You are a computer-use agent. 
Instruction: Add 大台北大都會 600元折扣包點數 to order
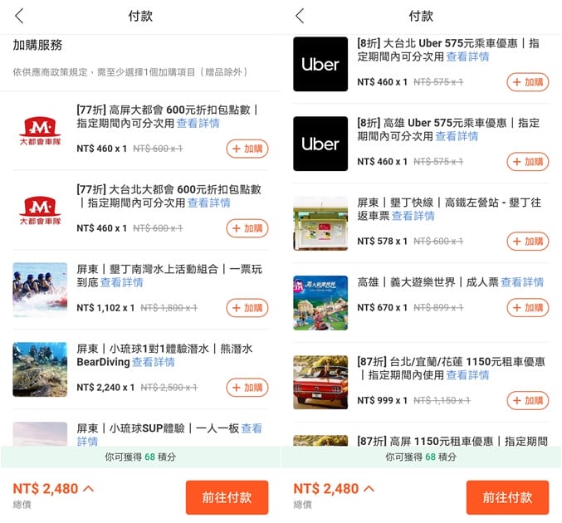click(247, 228)
